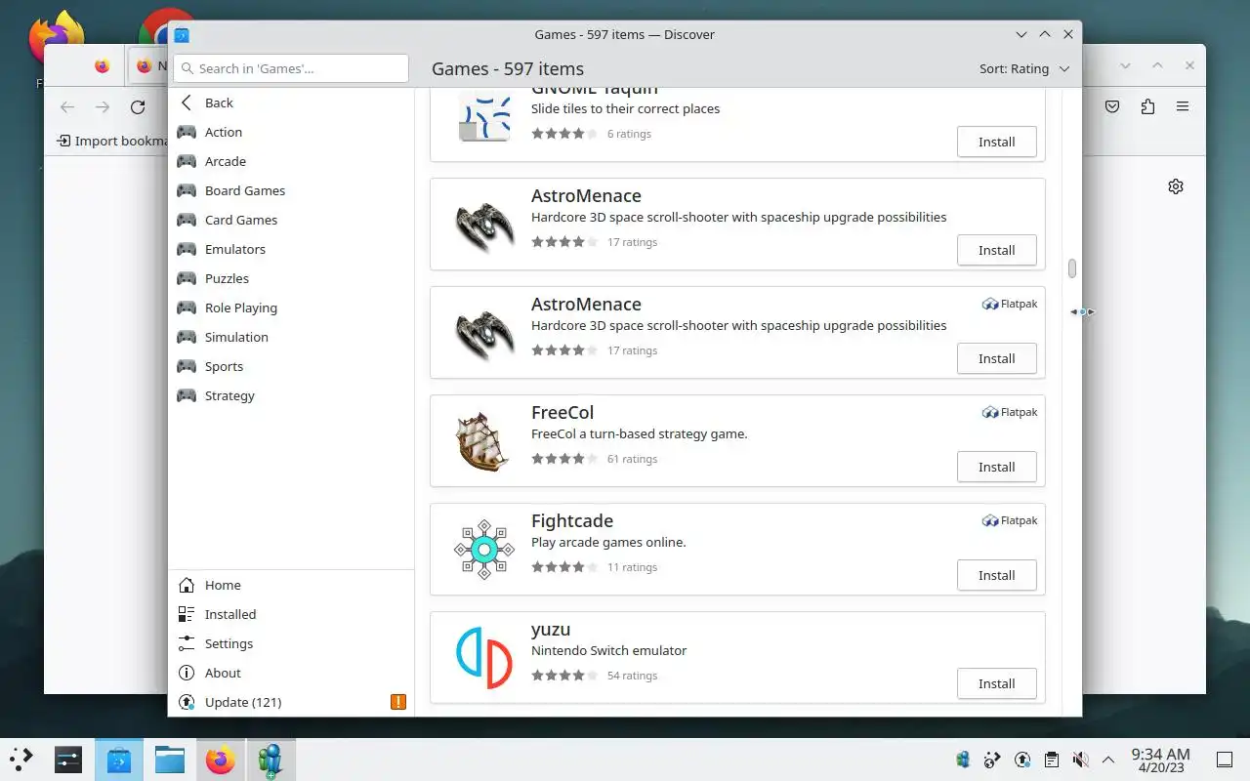Reload the page in Firefox window
The width and height of the screenshot is (1250, 781).
[x=138, y=106]
